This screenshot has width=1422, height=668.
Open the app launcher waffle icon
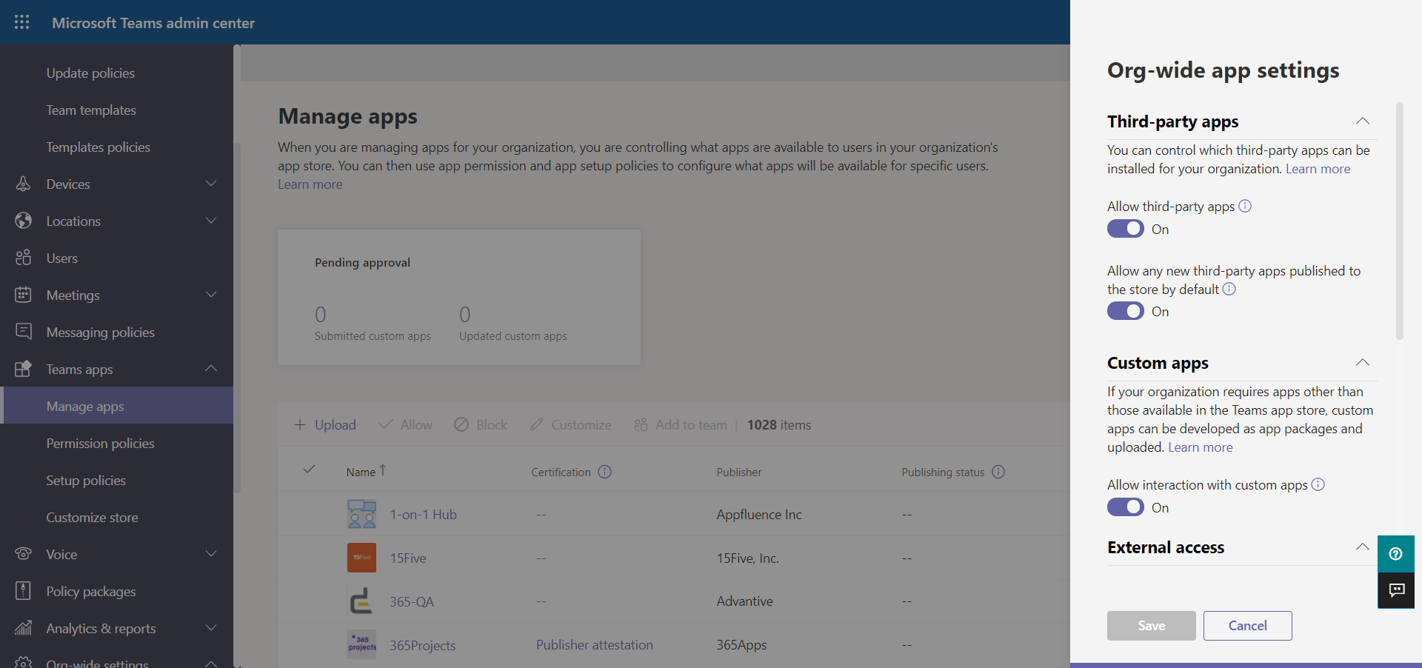pos(22,22)
